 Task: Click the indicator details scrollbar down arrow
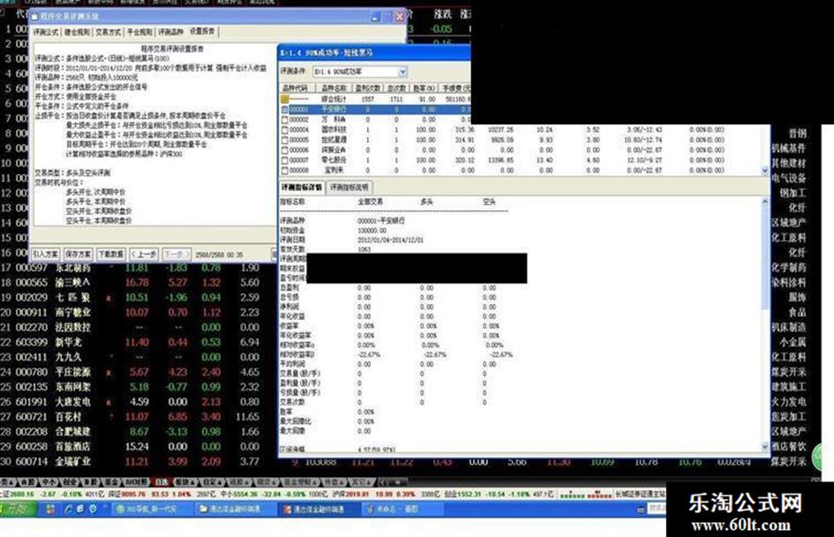click(x=765, y=446)
